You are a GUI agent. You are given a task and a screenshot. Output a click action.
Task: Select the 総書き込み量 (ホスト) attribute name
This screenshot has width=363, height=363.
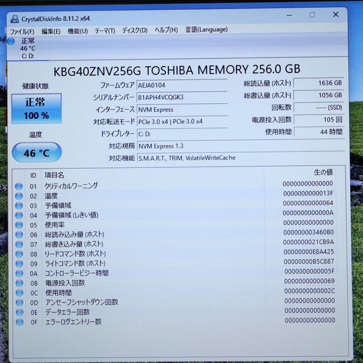click(x=74, y=244)
